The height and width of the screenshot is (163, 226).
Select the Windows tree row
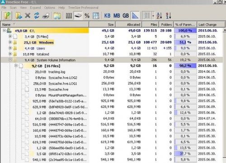[112, 42]
